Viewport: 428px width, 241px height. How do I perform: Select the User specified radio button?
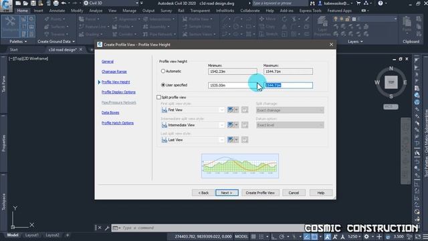[163, 85]
